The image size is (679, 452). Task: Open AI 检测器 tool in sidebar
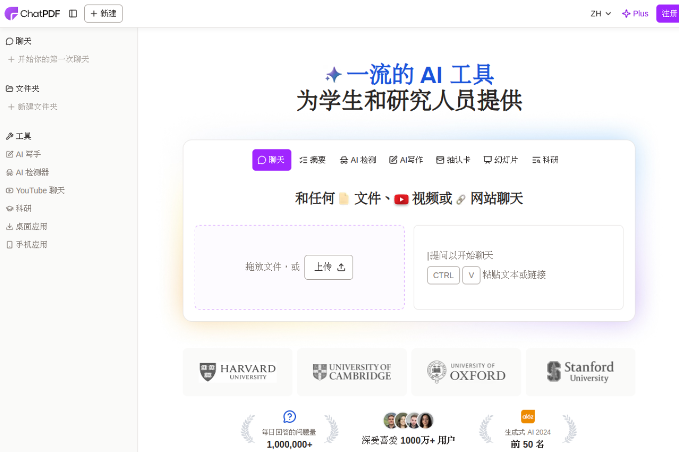28,172
